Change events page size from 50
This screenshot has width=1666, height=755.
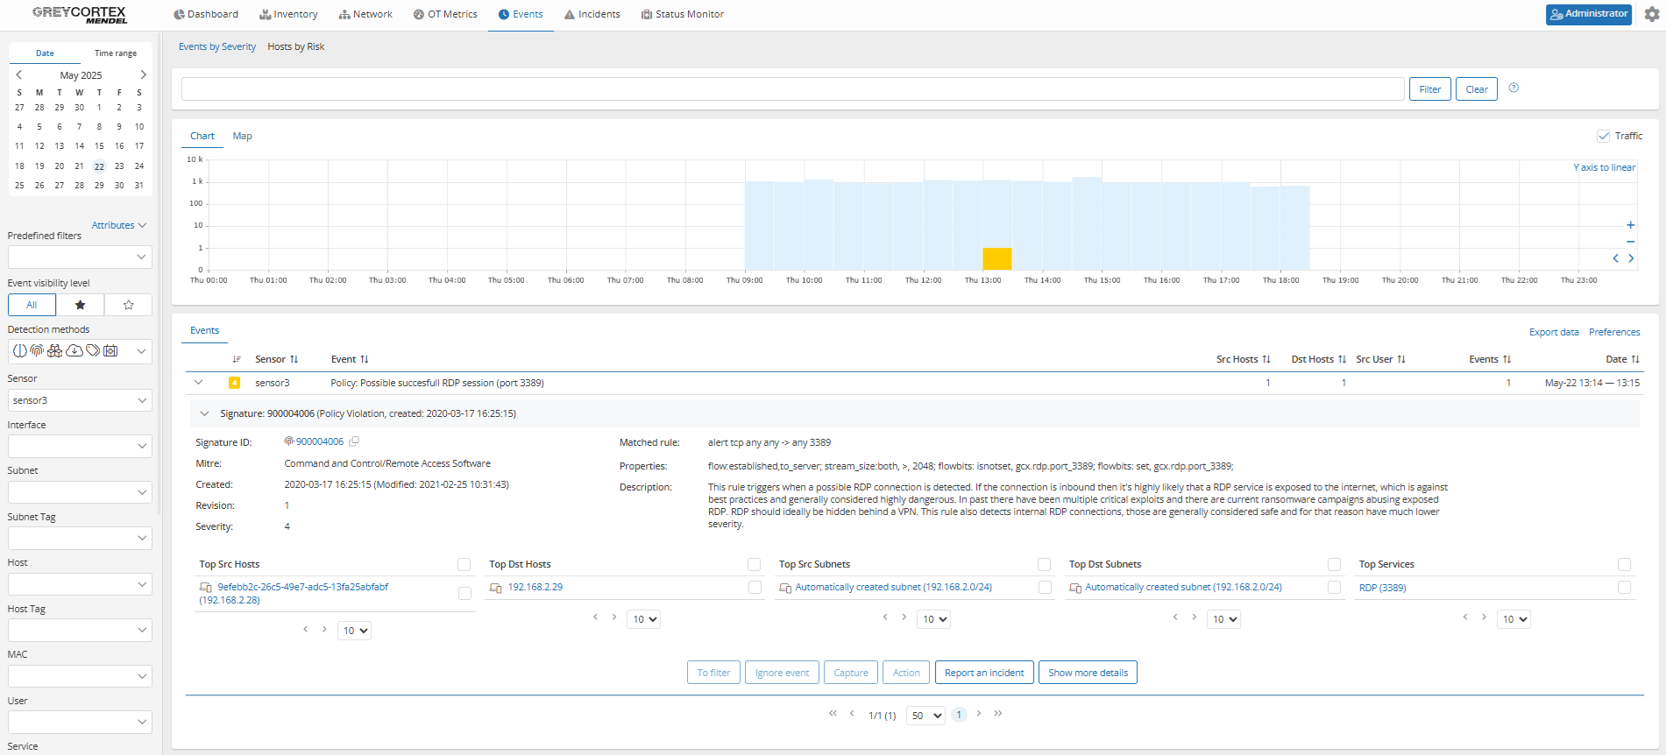pyautogui.click(x=925, y=716)
